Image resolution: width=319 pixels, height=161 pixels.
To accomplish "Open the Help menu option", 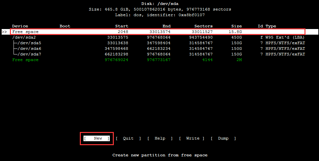I will click(160, 139).
